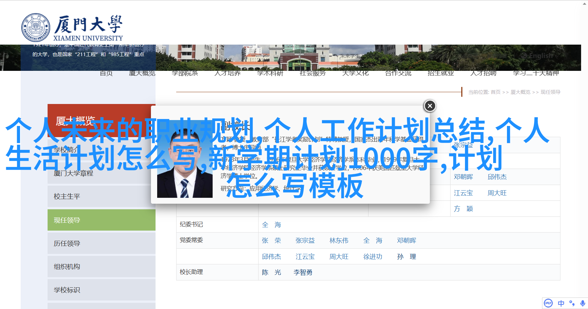Viewport: 588px width, 309px height.
Task: Click the iFLY input method icon
Action: coord(548,303)
